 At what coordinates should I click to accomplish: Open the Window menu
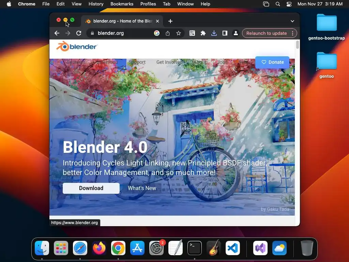pos(185,4)
